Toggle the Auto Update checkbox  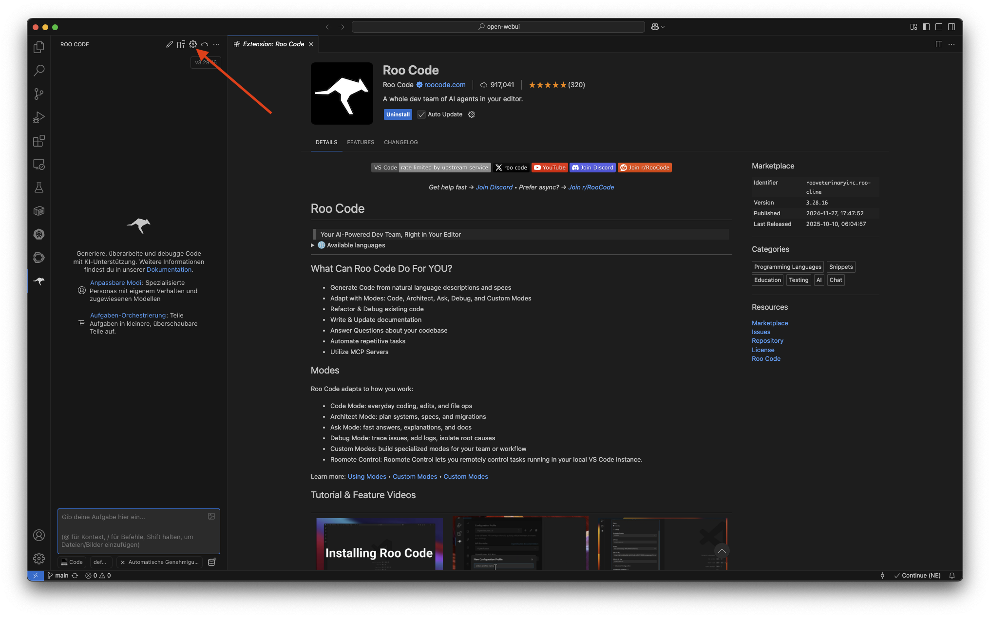(421, 114)
